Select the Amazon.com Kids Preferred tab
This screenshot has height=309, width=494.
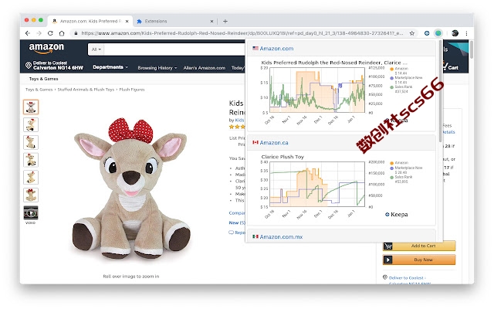[90, 21]
